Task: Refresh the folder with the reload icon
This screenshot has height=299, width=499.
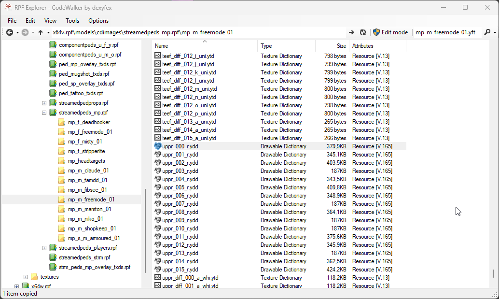Action: (x=363, y=32)
